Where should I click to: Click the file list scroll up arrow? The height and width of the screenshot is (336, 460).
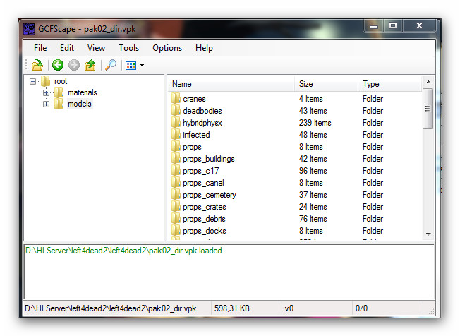tap(428, 82)
